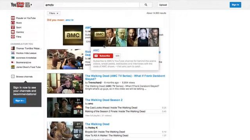Open the Gaming category icon

pos(13,32)
